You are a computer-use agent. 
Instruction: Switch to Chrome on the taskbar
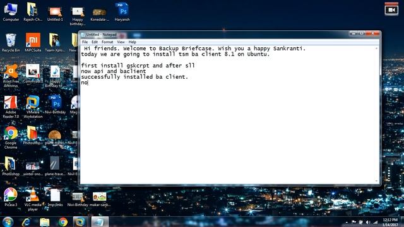point(63,222)
